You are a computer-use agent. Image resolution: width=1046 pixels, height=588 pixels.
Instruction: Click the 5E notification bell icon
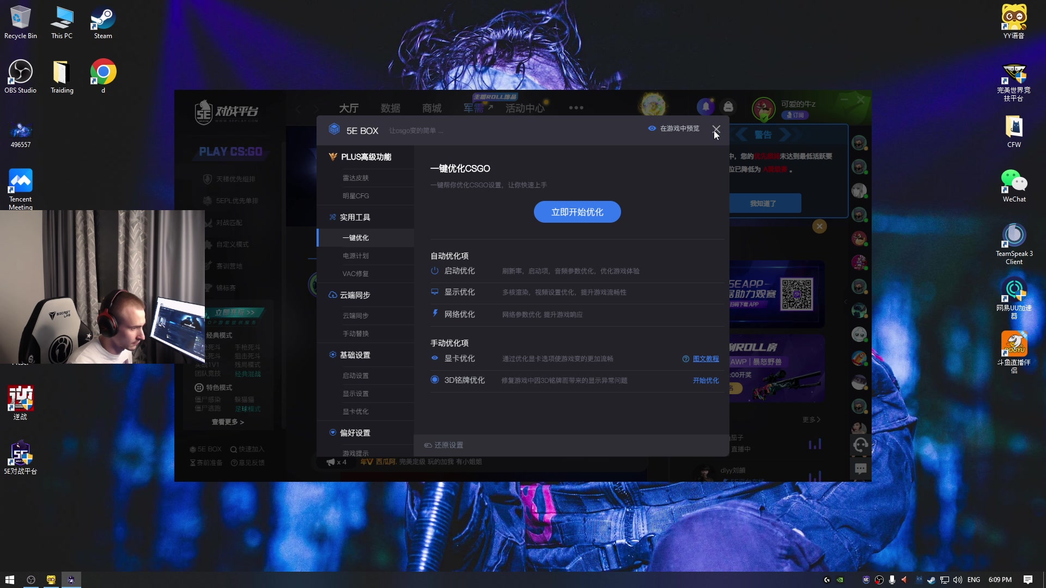click(706, 107)
